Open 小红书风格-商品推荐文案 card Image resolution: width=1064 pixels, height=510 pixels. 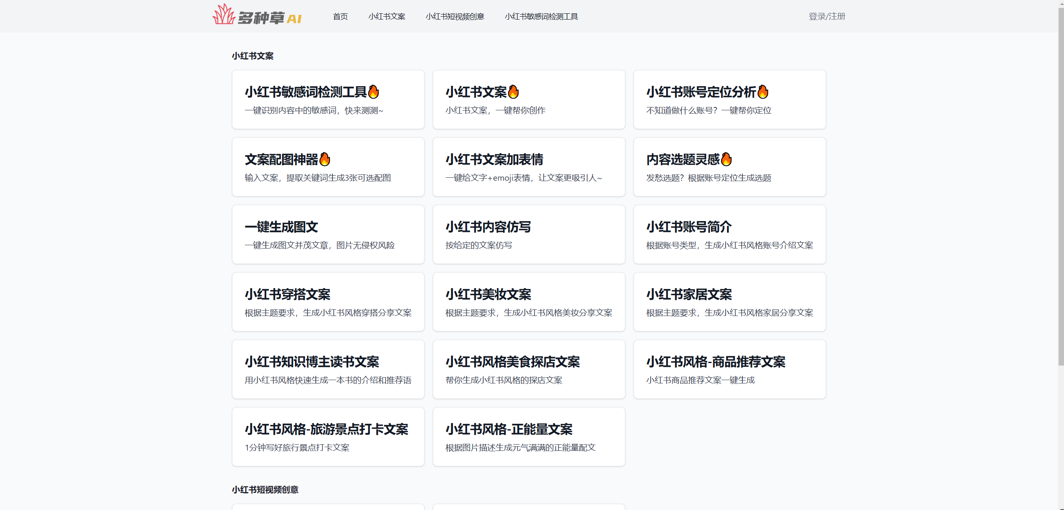tap(730, 369)
